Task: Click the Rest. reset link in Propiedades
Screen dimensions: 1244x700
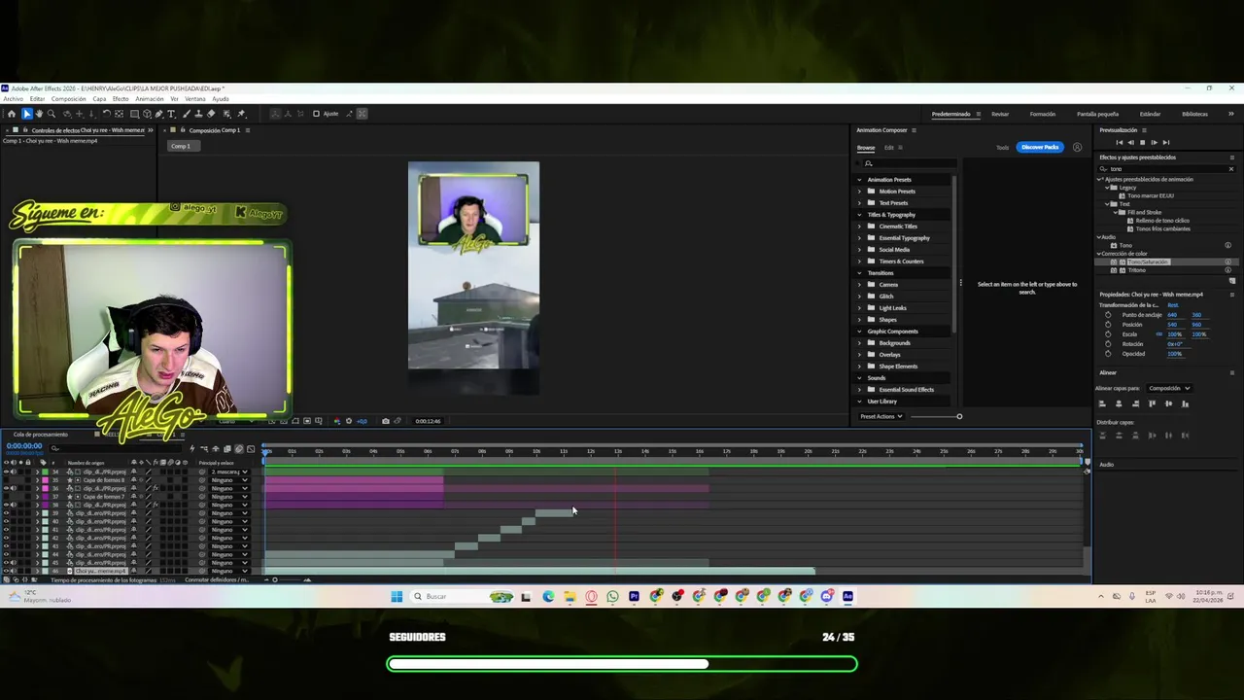Action: coord(1173,305)
